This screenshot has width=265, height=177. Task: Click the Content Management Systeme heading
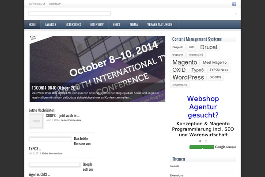(197, 39)
